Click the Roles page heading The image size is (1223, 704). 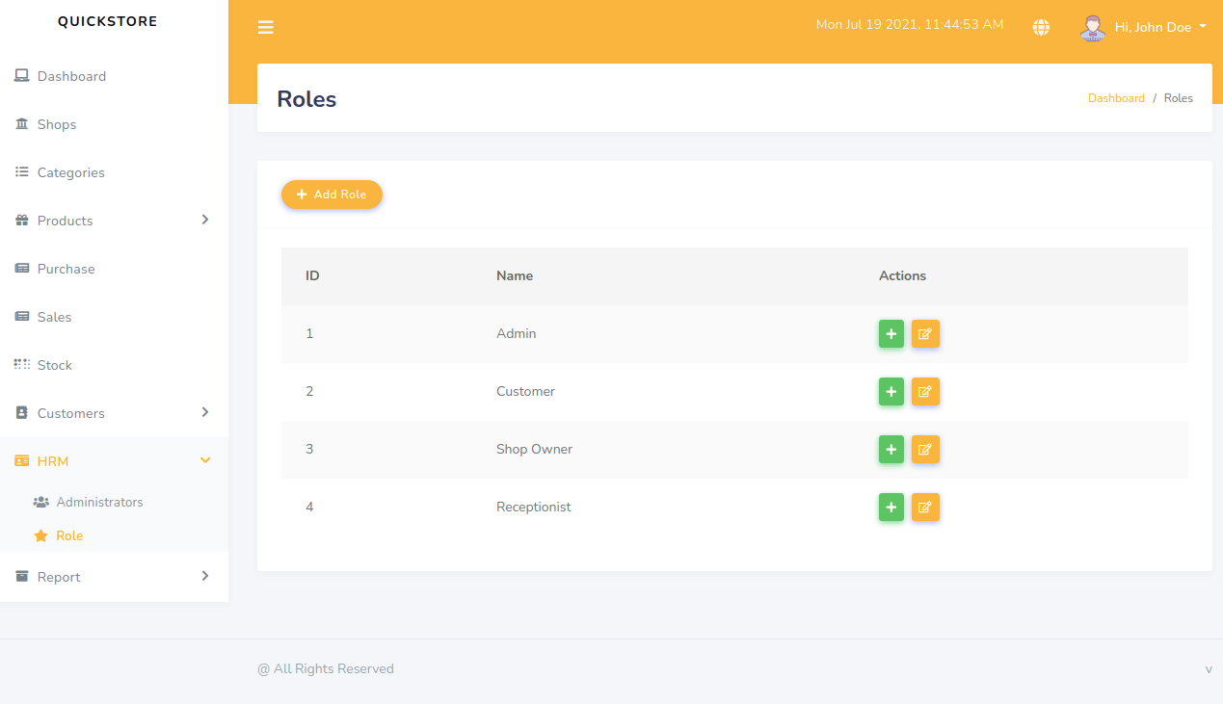pos(306,99)
